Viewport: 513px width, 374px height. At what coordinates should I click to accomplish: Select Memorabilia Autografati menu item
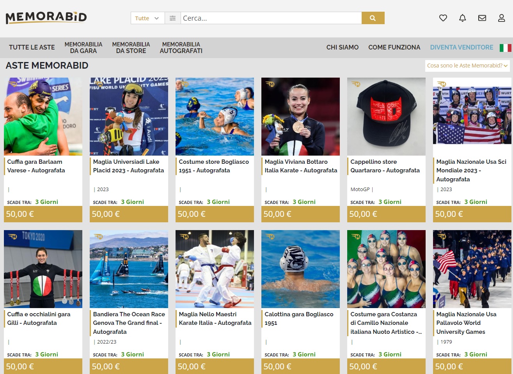(x=181, y=48)
